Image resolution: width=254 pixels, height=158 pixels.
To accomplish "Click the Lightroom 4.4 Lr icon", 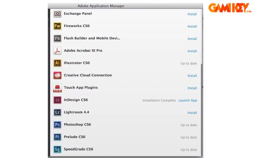I will click(x=57, y=112).
